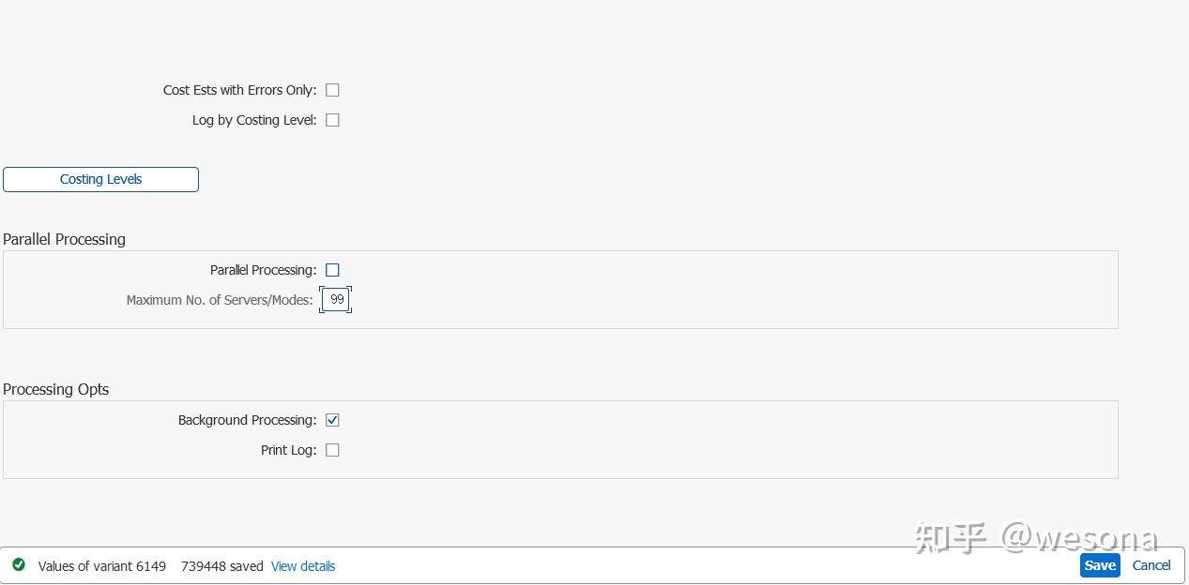This screenshot has width=1189, height=585.
Task: Open the View details link
Action: 302,566
